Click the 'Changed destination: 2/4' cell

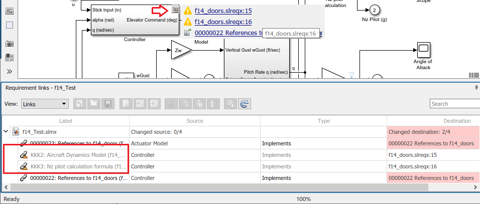pos(433,132)
